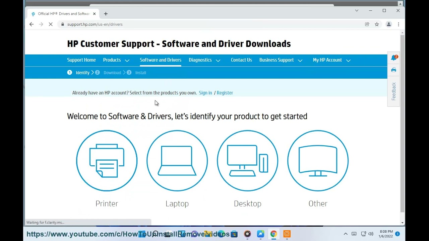Share this page icon in address bar

(x=367, y=24)
